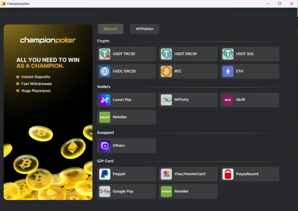The height and width of the screenshot is (211, 298).
Task: Click the Visa/MasterCard card icon
Action: (x=166, y=174)
